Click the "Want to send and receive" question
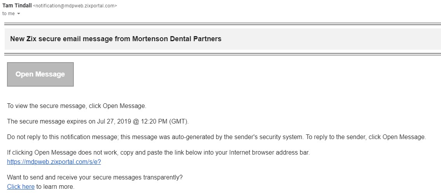 coord(95,177)
